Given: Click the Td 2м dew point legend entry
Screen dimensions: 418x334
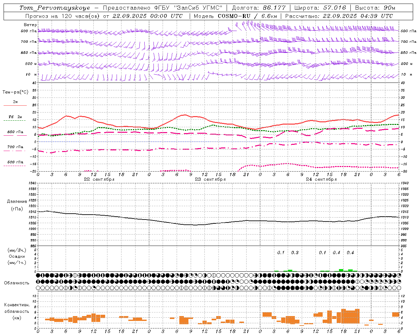Looking at the screenshot, I should (x=15, y=117).
